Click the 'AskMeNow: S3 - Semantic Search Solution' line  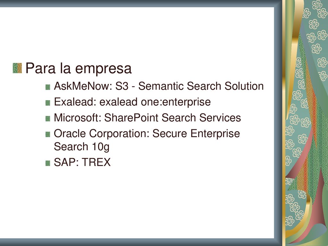click(159, 86)
